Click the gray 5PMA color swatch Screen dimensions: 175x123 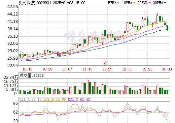[118, 3]
